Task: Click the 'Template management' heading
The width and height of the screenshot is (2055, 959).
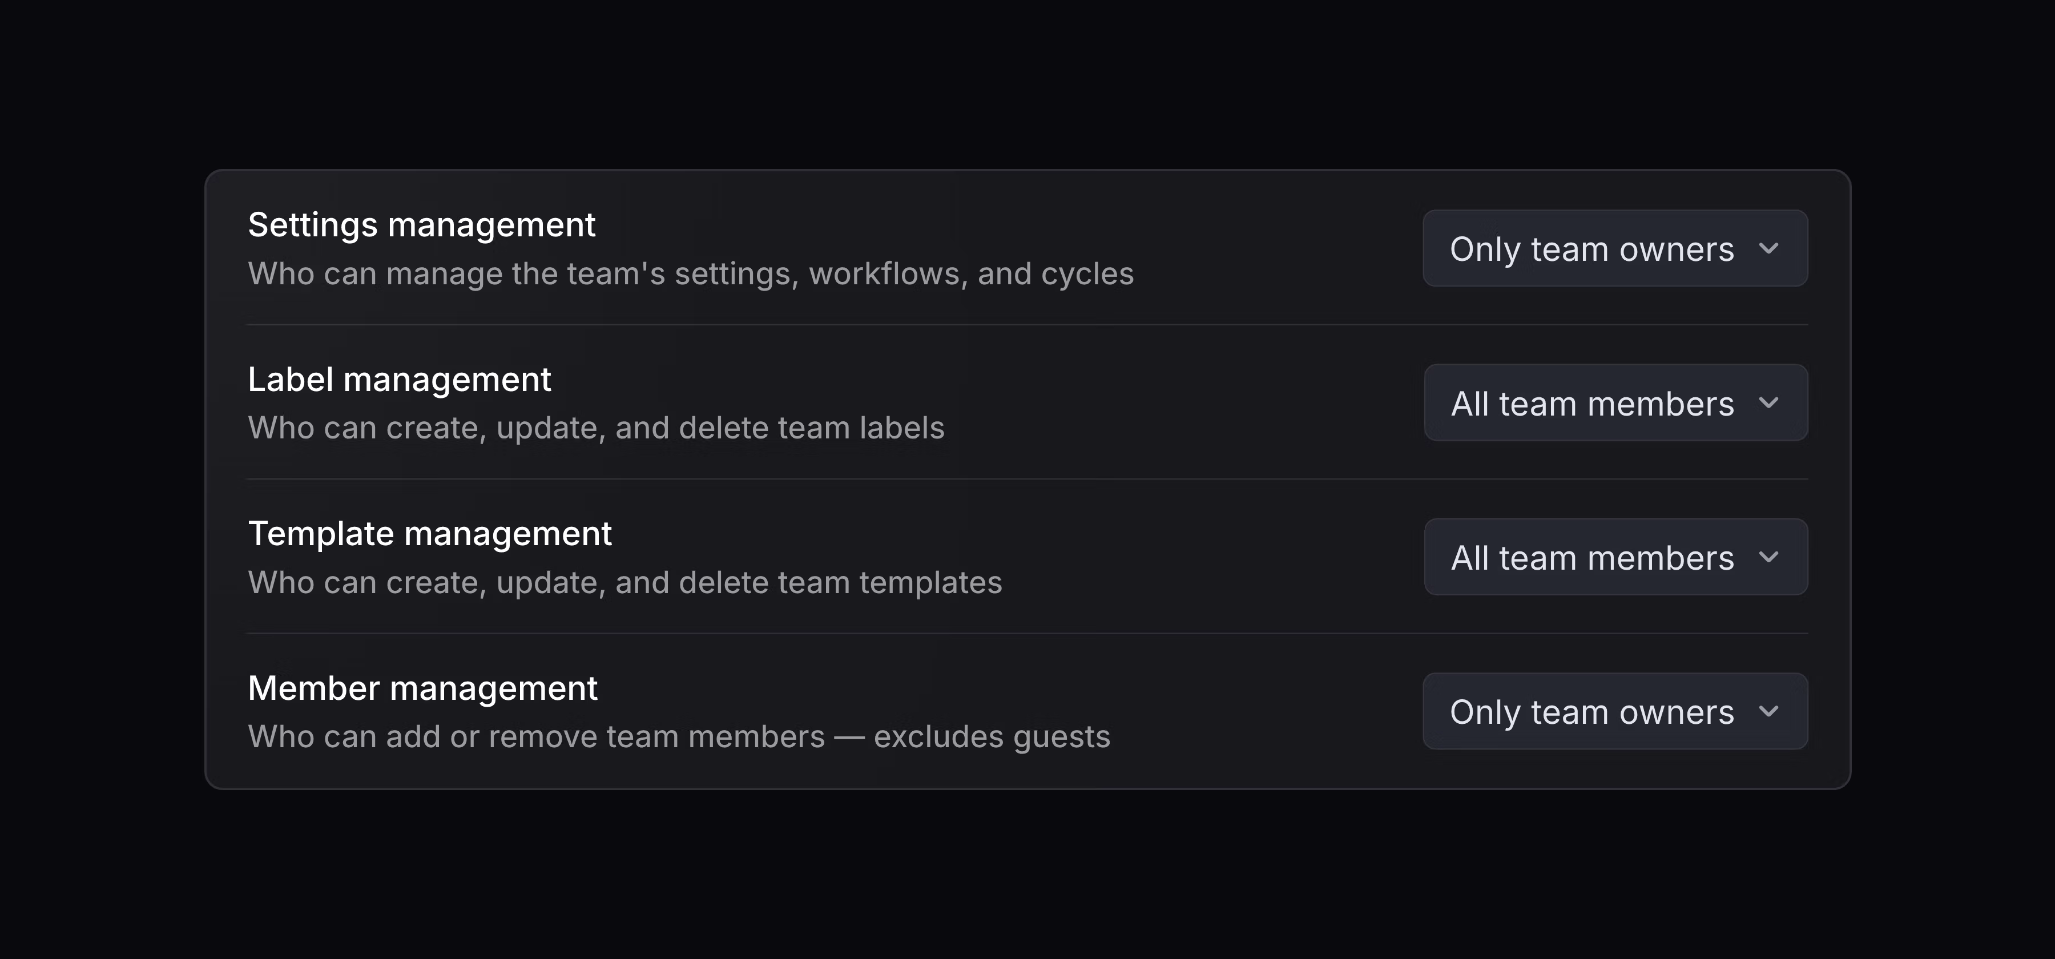Action: point(431,533)
